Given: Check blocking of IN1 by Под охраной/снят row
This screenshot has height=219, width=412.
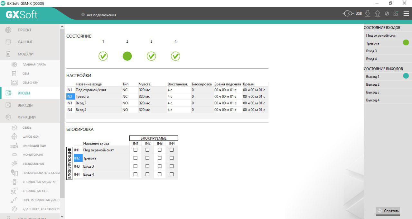Looking at the screenshot, I should point(136,150).
